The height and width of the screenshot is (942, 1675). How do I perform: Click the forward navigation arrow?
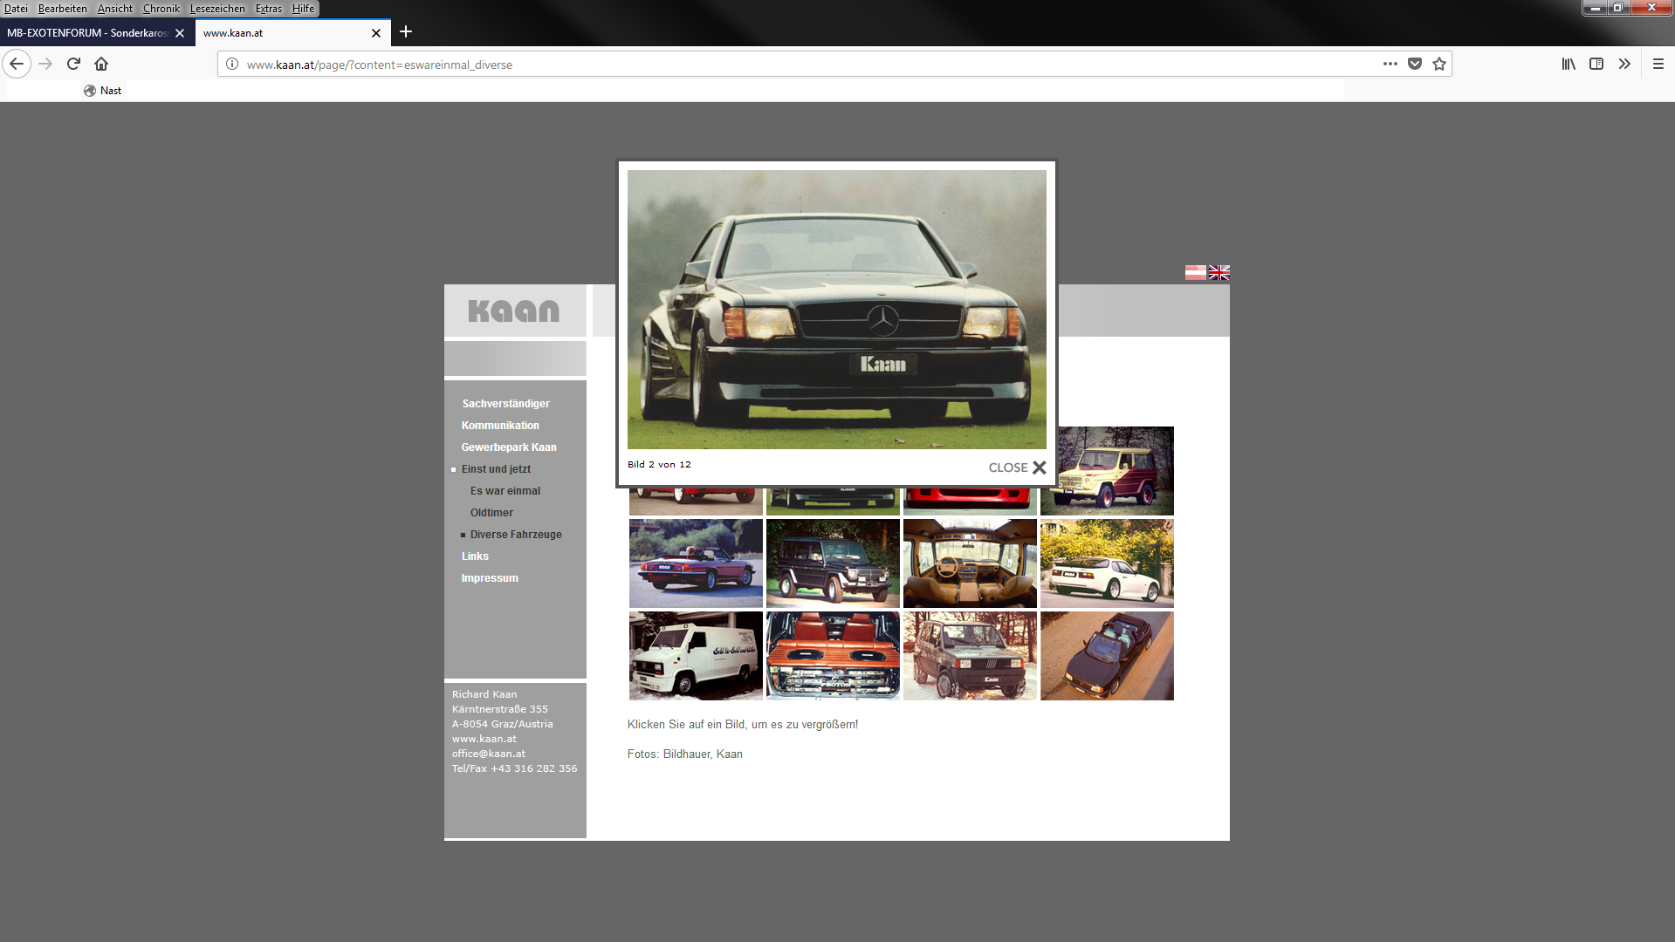[45, 64]
